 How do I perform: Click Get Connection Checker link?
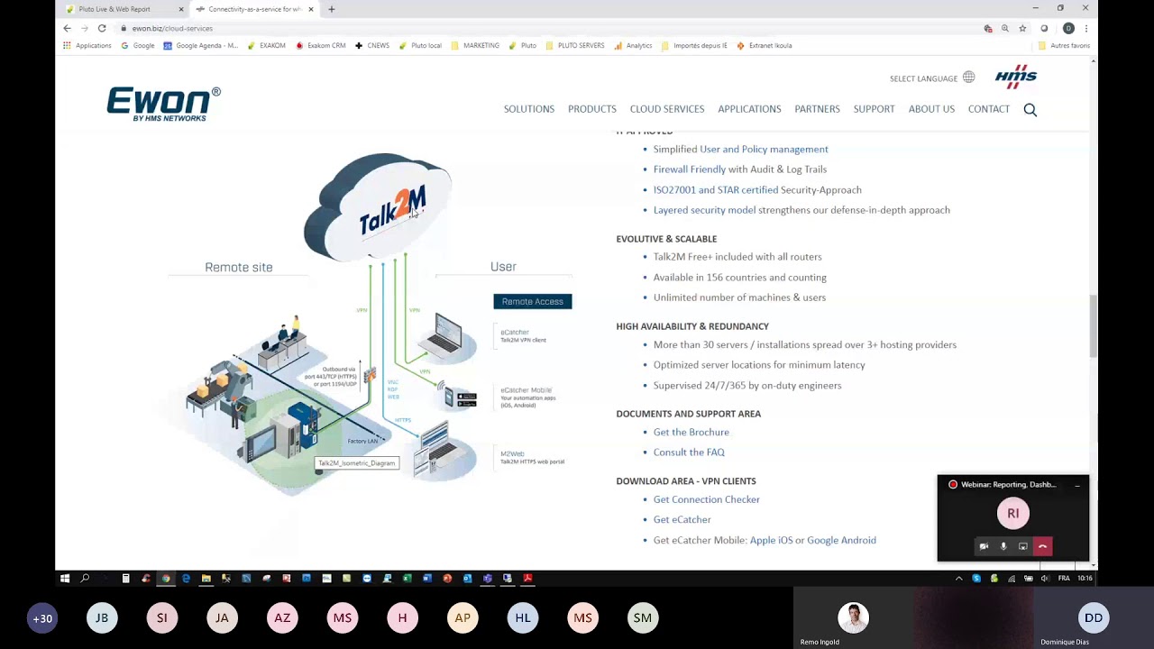pos(707,499)
